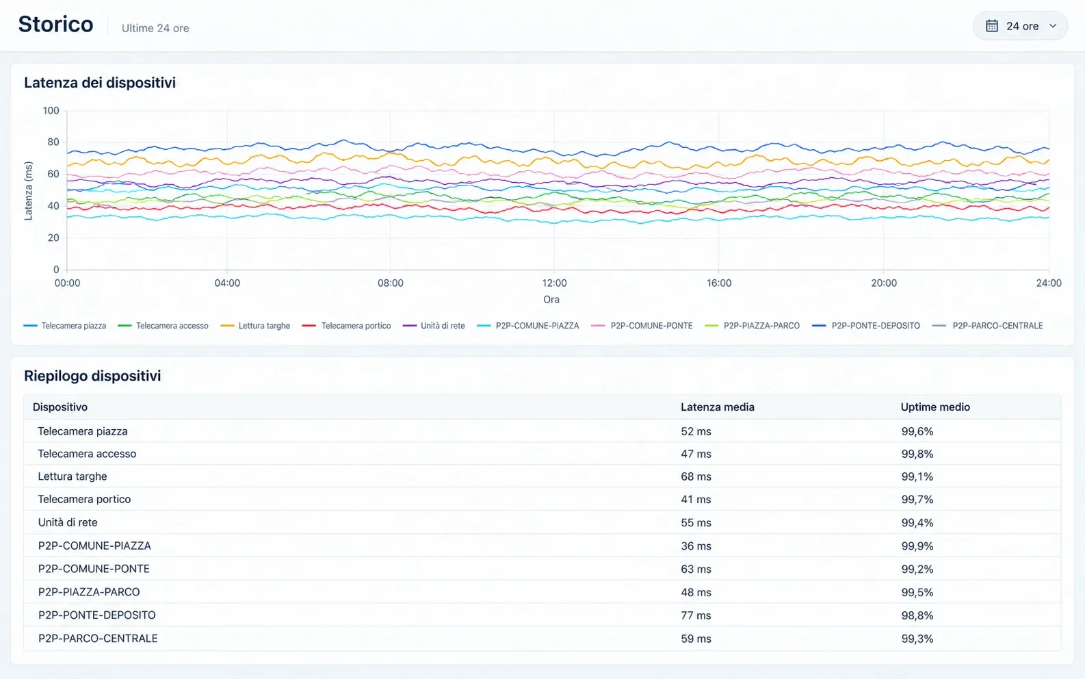
Task: Toggle P2P-PONTE-DEPOSITO legend entry
Action: tap(866, 326)
